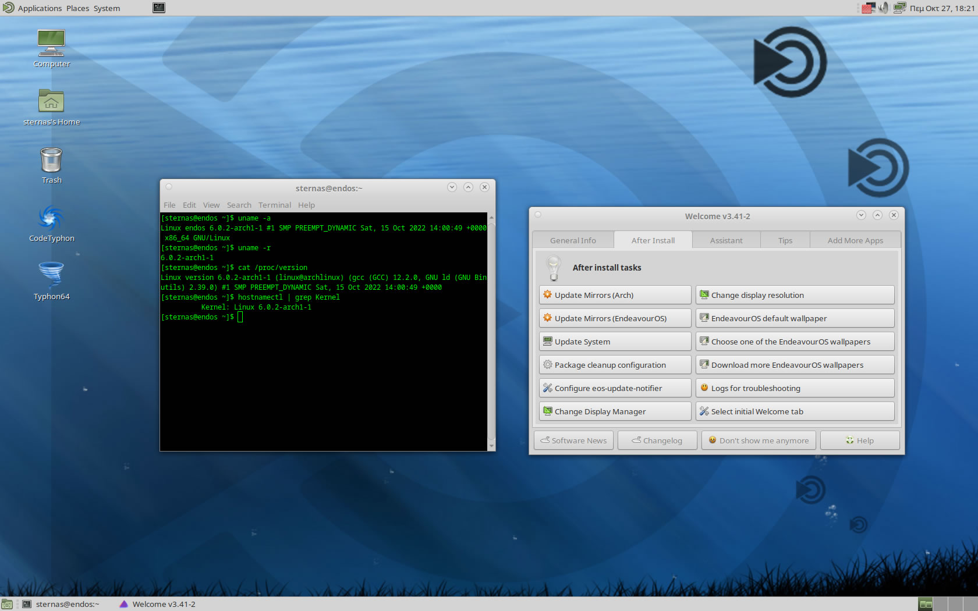Select the Typhon64 desktop icon

(x=51, y=282)
